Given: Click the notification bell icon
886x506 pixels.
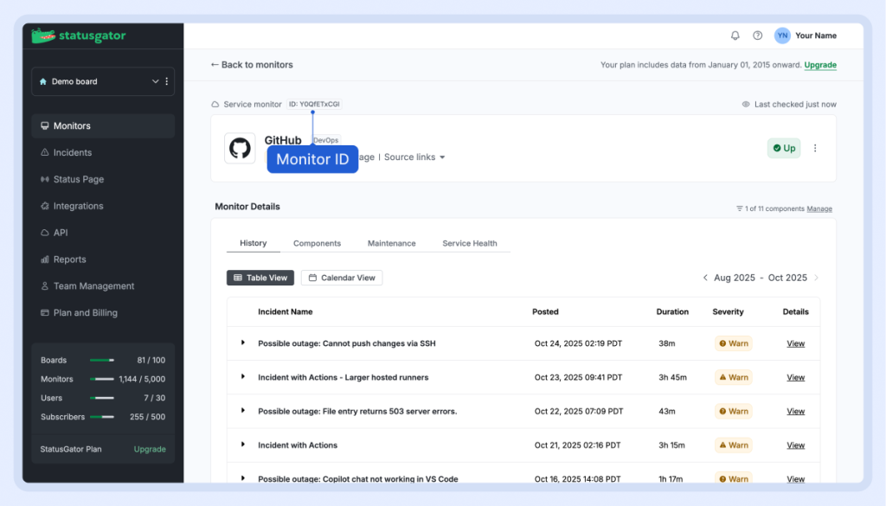Looking at the screenshot, I should (735, 35).
